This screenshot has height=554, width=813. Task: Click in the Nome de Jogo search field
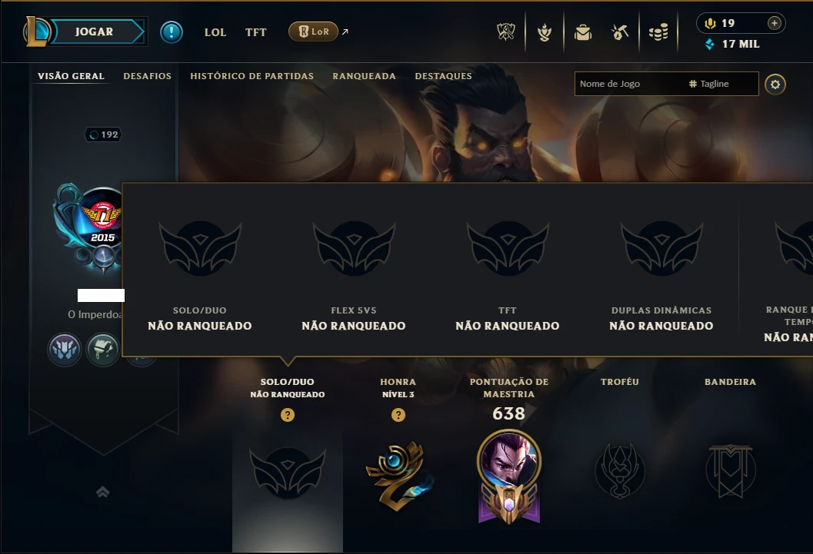coord(628,84)
